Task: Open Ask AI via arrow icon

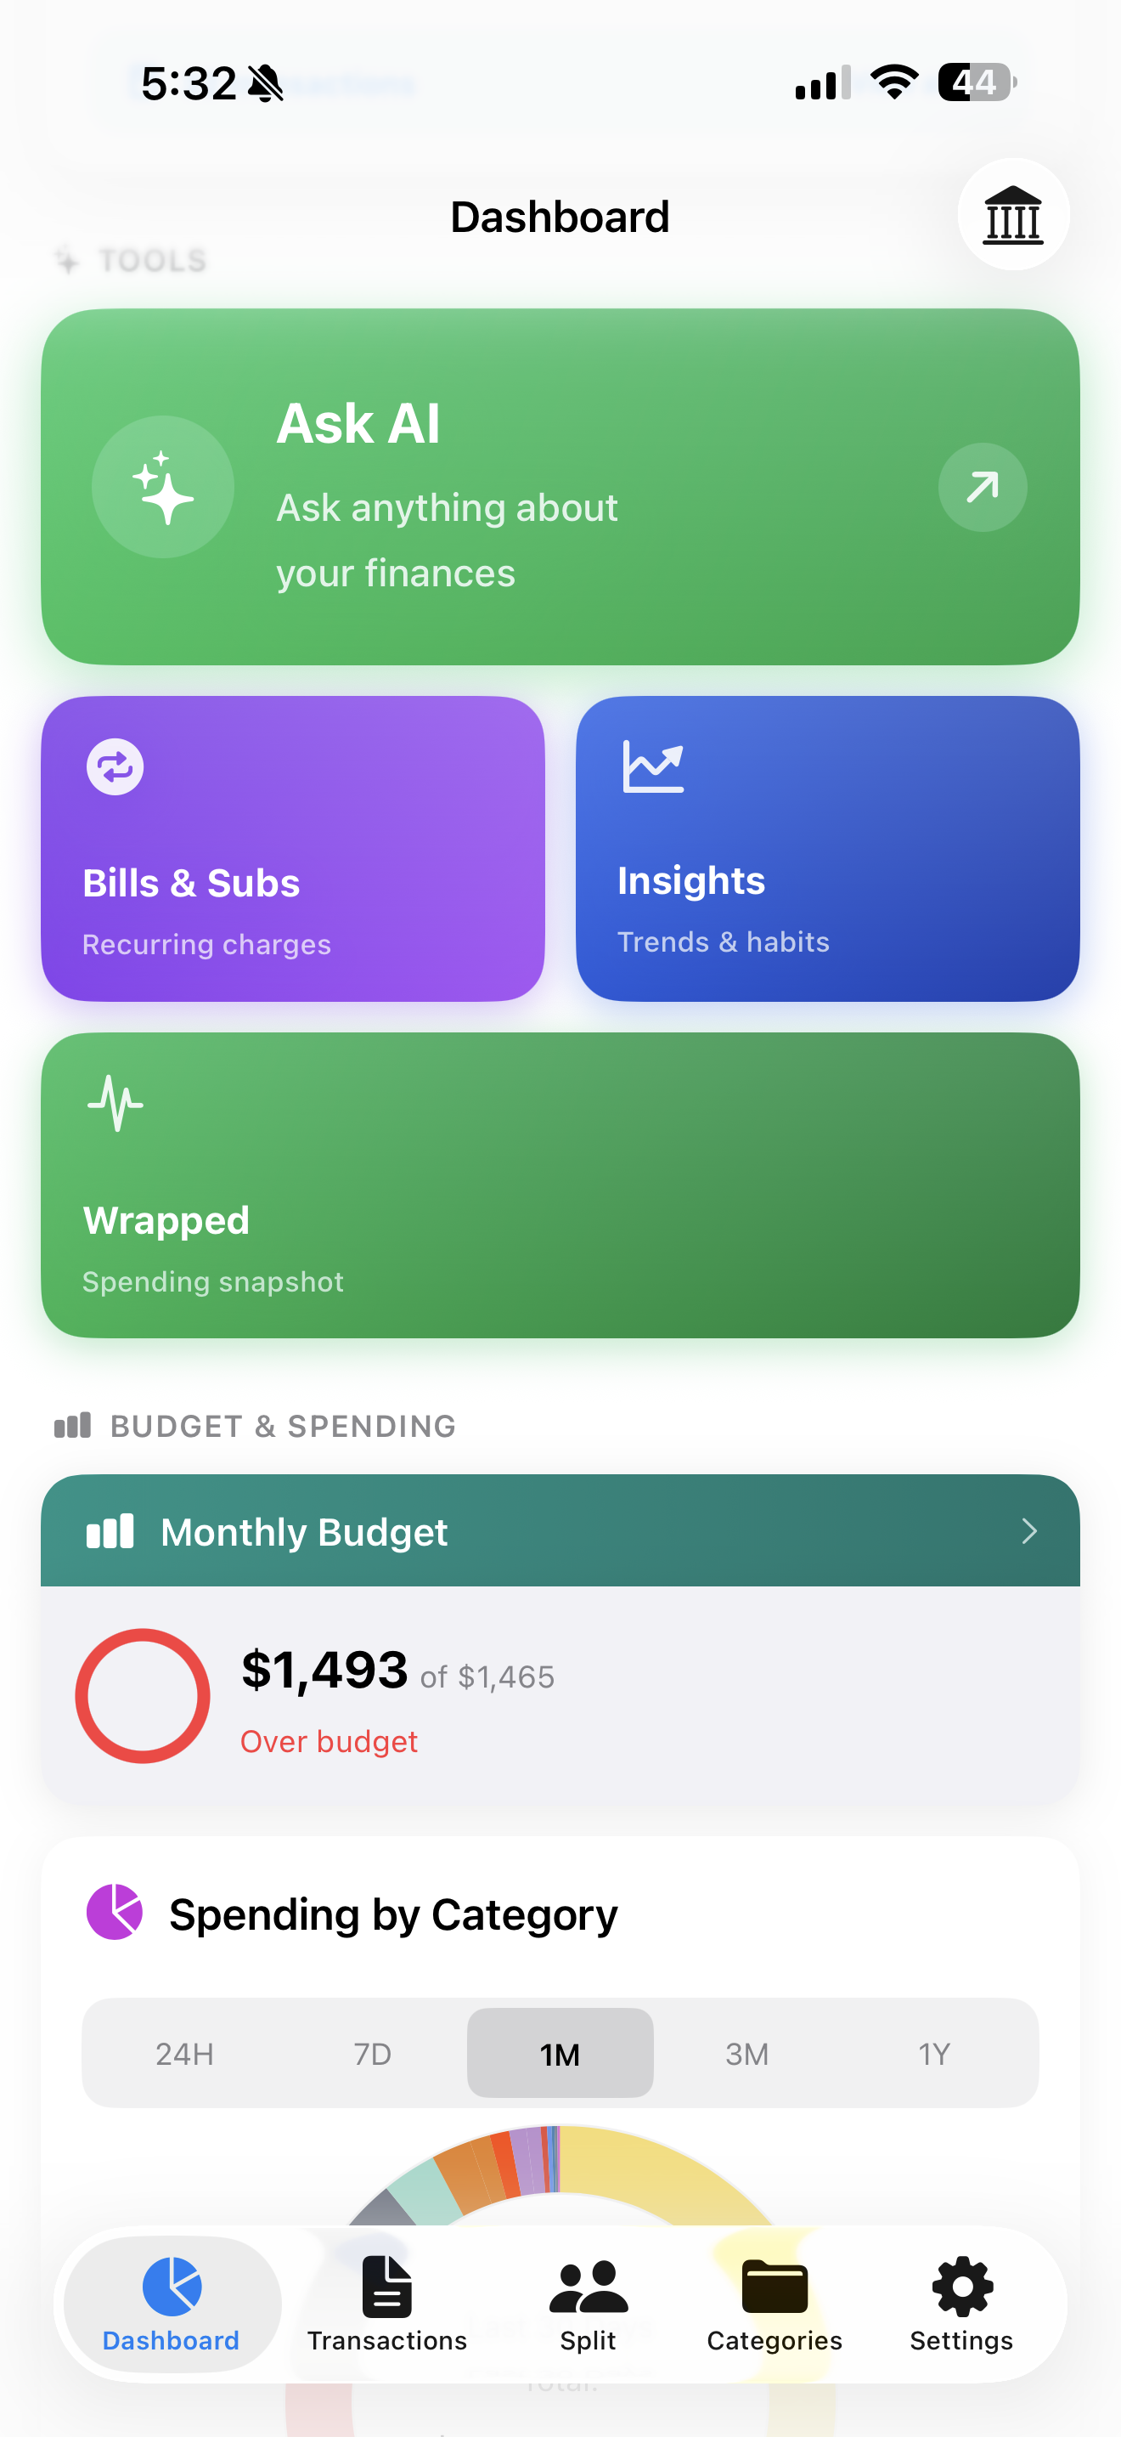Action: point(982,487)
